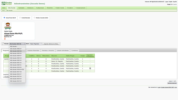Screen dimensions: 178x100
Task: Select the Morales Acevedo Adrián radio button
Action: tap(34, 18)
